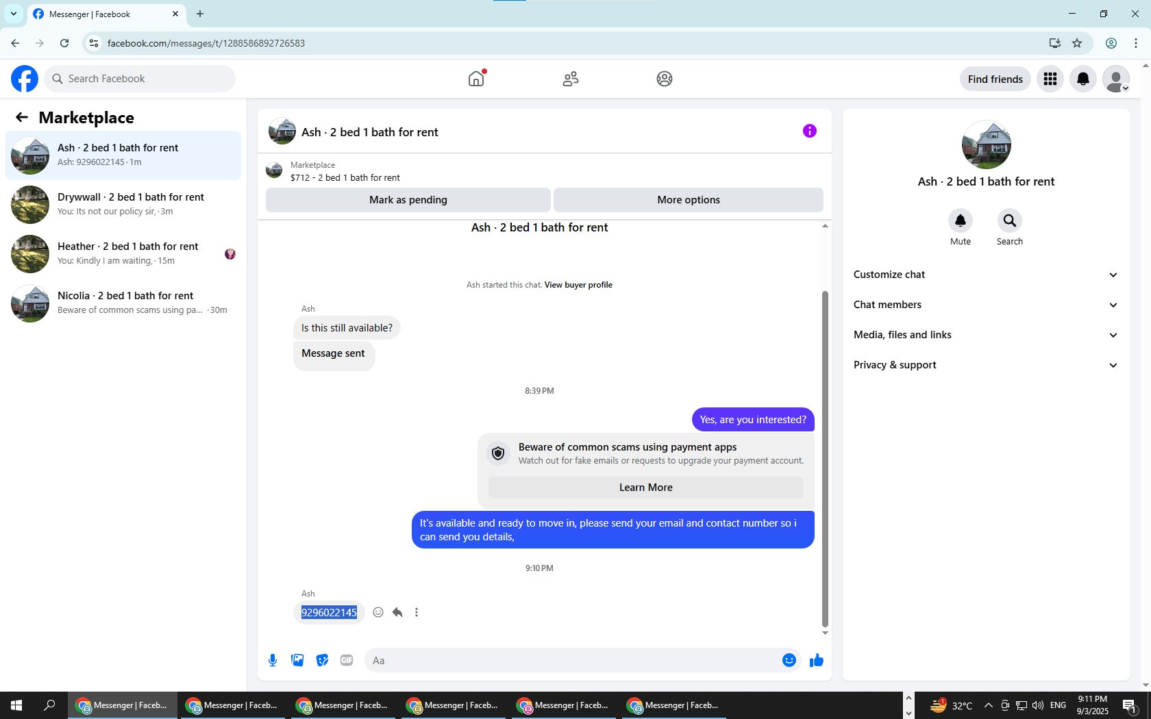This screenshot has width=1151, height=719.
Task: Open the Chrome three-dot menu
Action: tap(1136, 43)
